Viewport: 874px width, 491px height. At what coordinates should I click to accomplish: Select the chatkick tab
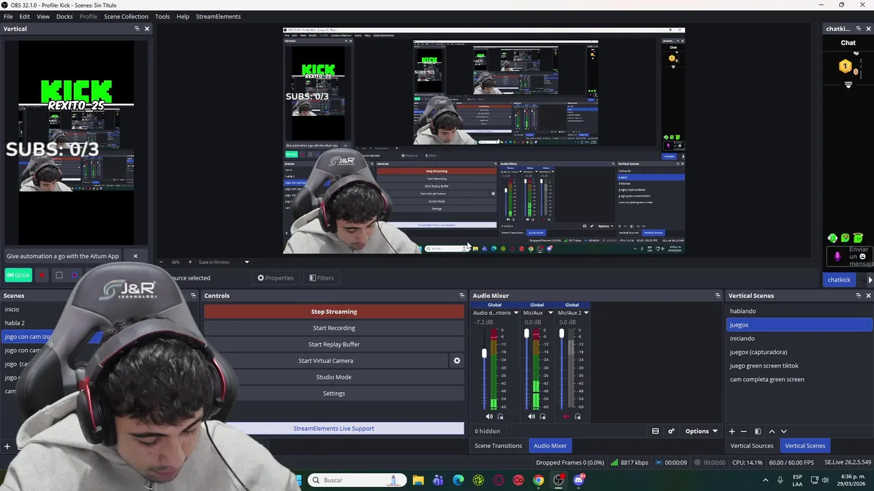tap(839, 280)
